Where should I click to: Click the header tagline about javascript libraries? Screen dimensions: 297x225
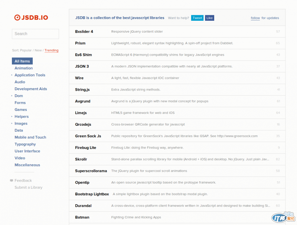(120, 18)
